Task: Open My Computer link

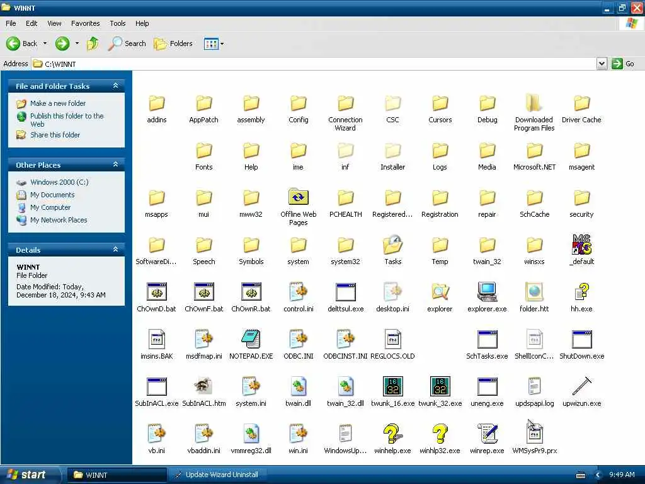Action: 50,207
